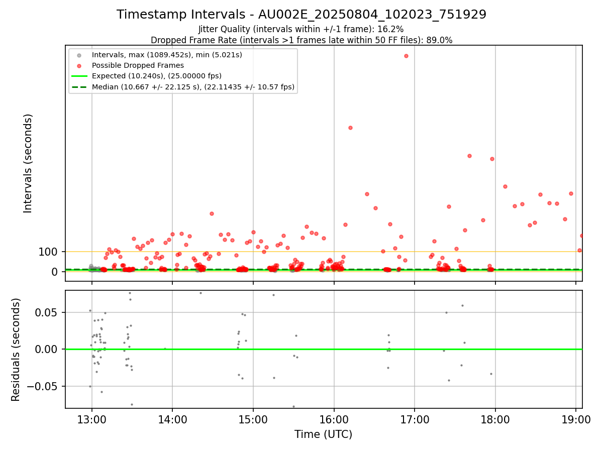Image resolution: width=603 pixels, height=452 pixels.
Task: Click the plot title 'Timestamp Intervals - AU002E_20250804_102023_751929'
Action: (x=301, y=15)
